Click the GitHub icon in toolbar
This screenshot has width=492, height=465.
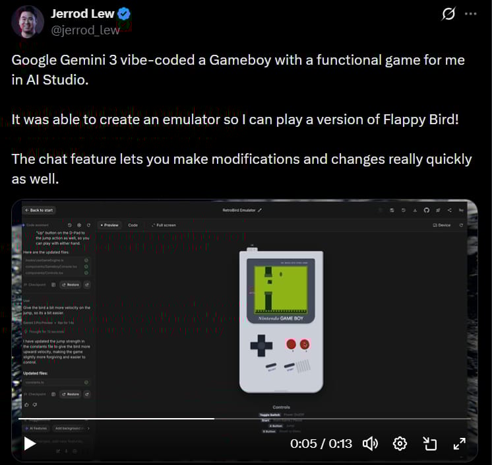(x=427, y=210)
